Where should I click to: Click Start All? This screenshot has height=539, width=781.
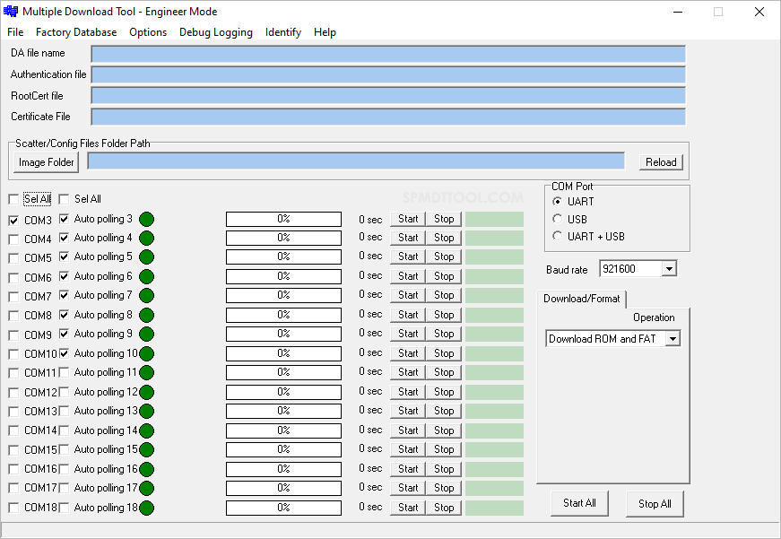tap(579, 503)
